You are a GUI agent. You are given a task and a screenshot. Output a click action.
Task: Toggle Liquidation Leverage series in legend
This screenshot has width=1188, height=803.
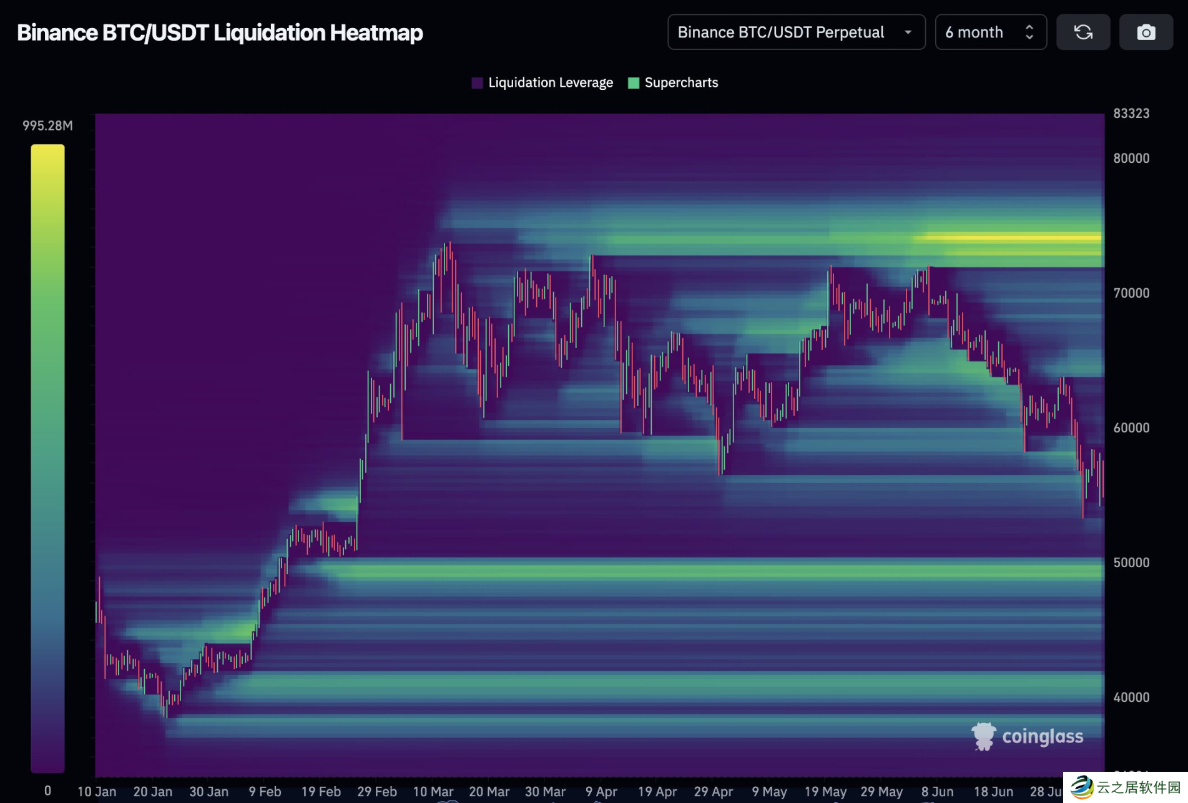pyautogui.click(x=542, y=83)
